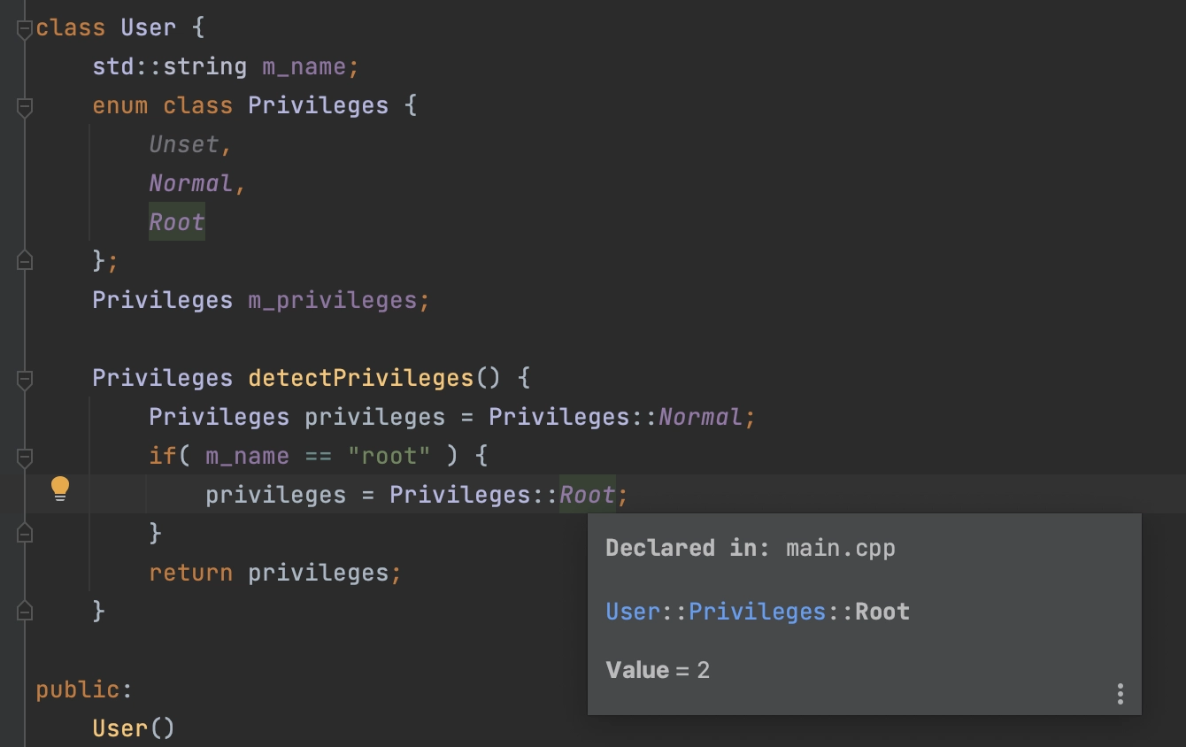
Task: Click privileges variable in the return statement
Action: tap(318, 573)
